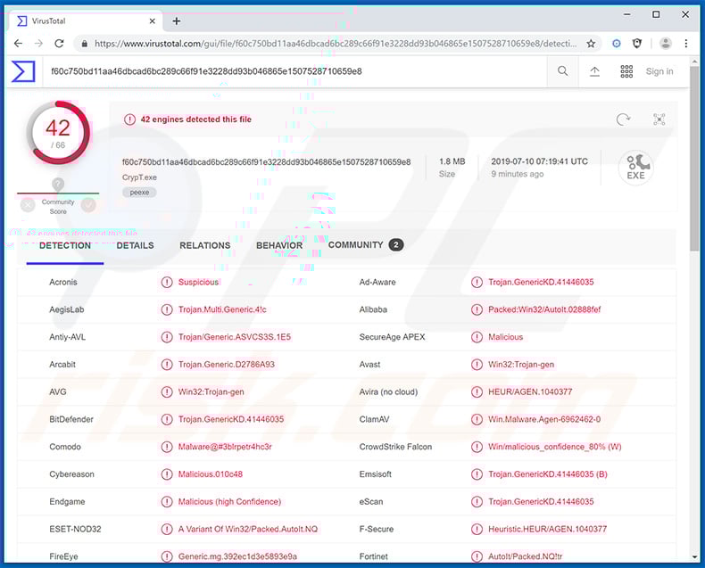Switch to the COMMUNITY tab
The image size is (705, 568).
pyautogui.click(x=366, y=245)
